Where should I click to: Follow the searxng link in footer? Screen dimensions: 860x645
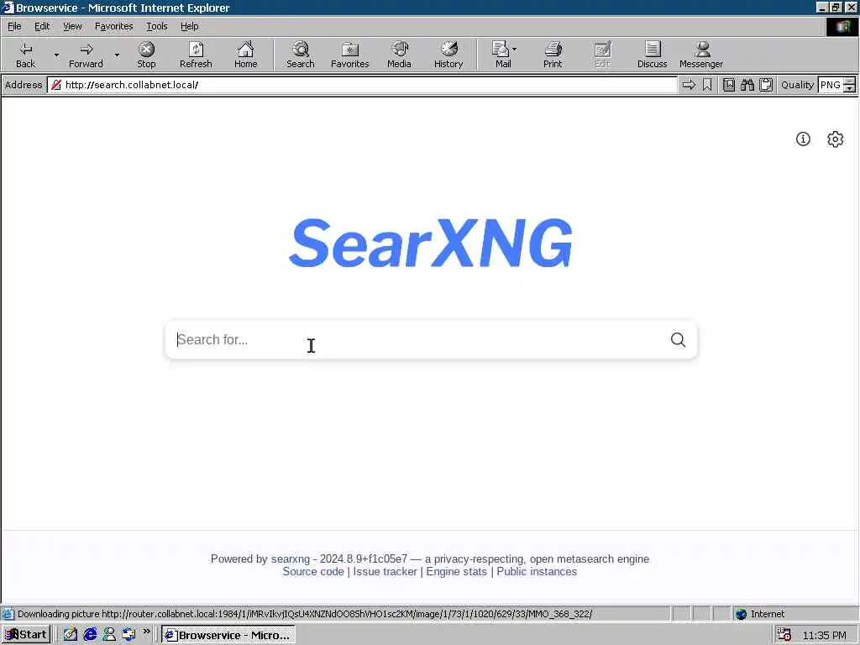click(x=290, y=558)
